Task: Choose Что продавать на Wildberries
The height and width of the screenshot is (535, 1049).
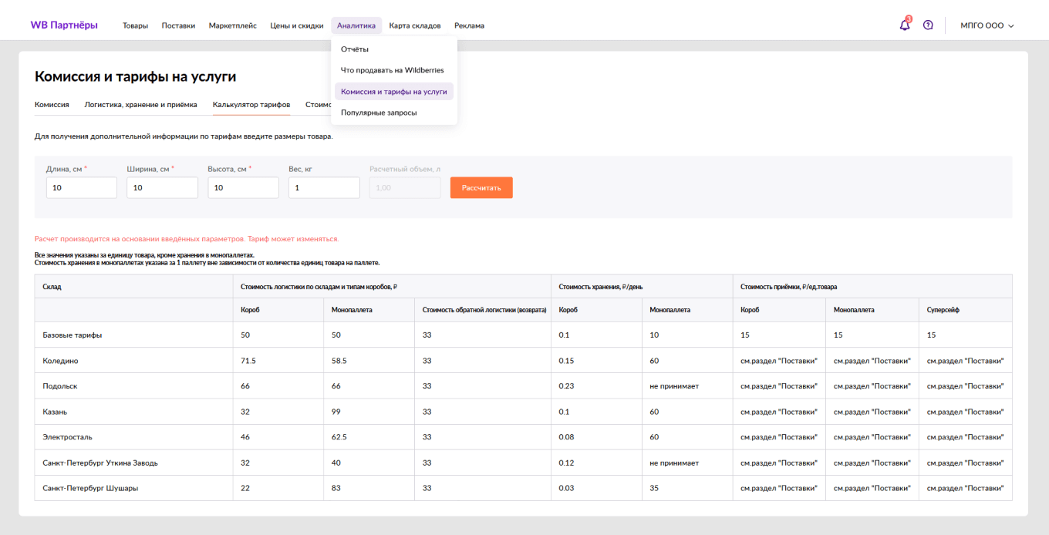Action: (393, 70)
